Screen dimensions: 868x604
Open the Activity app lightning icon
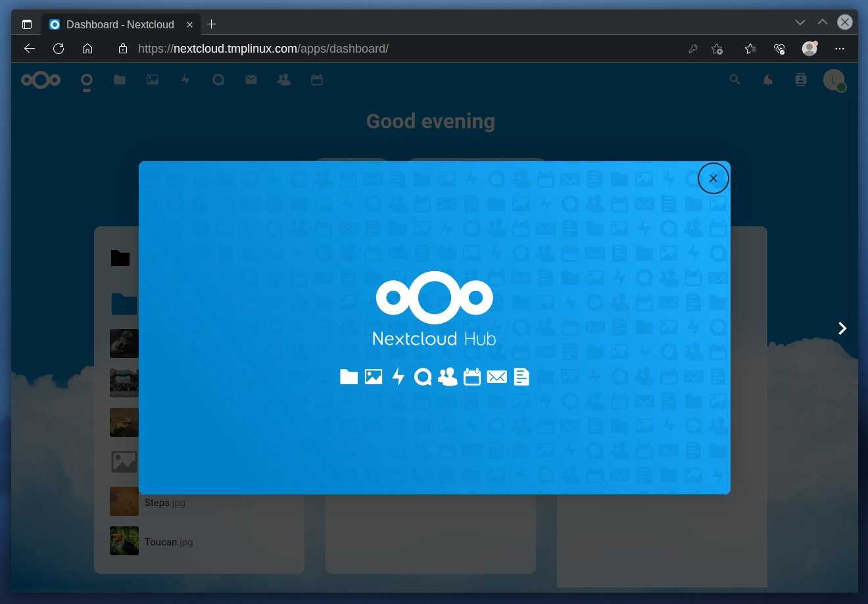pyautogui.click(x=185, y=80)
